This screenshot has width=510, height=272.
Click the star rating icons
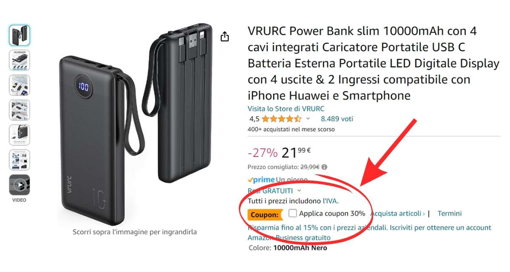(x=281, y=119)
